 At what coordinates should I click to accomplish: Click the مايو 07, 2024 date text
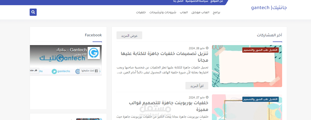[x=197, y=97]
